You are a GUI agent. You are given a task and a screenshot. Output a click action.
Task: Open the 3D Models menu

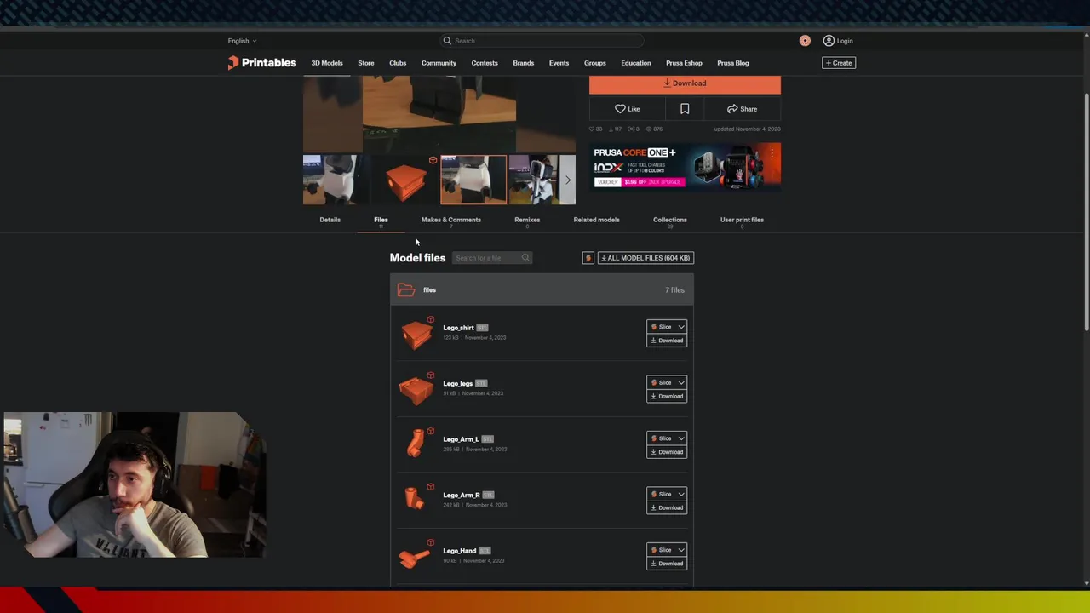tap(327, 63)
